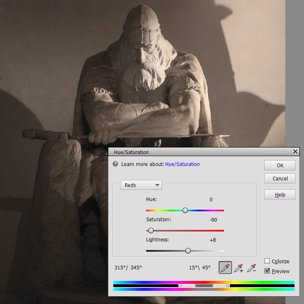Click the Help button

point(280,194)
